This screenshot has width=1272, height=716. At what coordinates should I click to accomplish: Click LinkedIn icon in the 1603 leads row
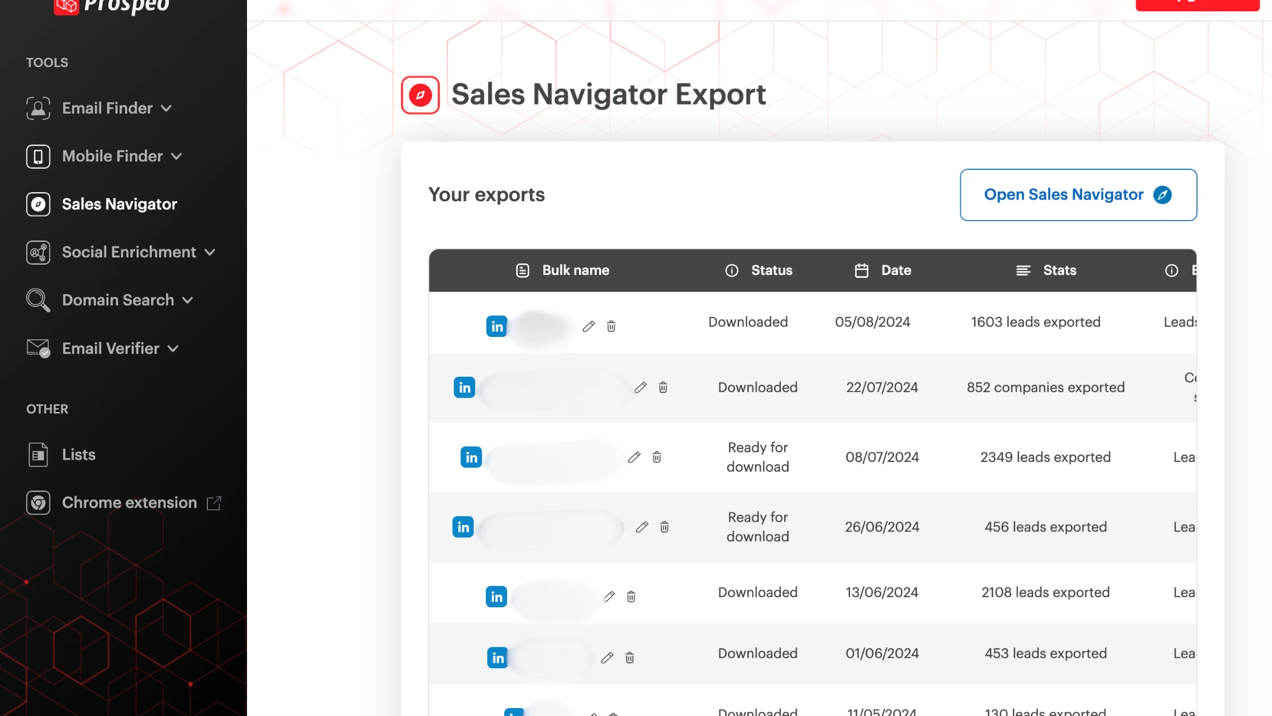point(497,326)
